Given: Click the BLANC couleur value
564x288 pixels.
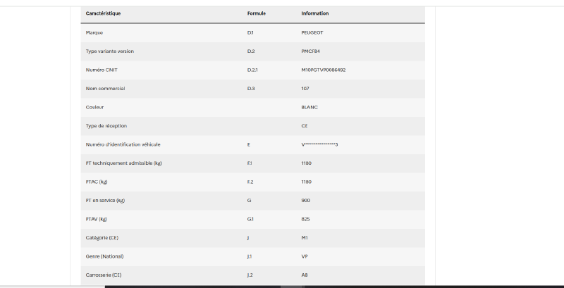Looking at the screenshot, I should pos(309,107).
